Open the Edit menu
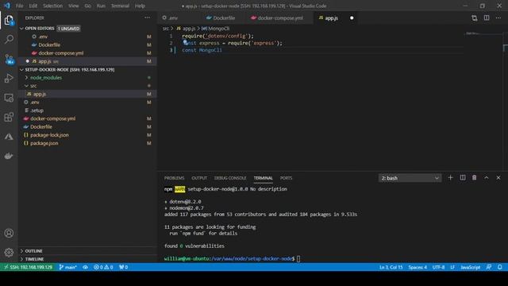The image size is (508, 286). 33,6
